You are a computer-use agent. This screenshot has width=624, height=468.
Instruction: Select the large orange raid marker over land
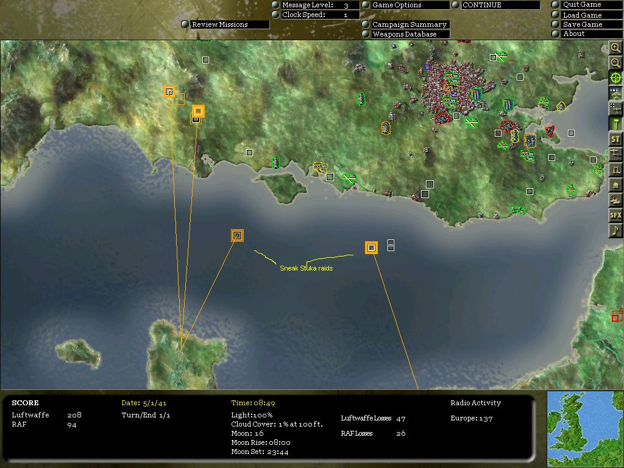198,112
